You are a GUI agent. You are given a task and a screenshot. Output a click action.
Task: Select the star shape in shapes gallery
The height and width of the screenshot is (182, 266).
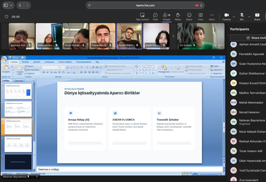tap(153, 73)
